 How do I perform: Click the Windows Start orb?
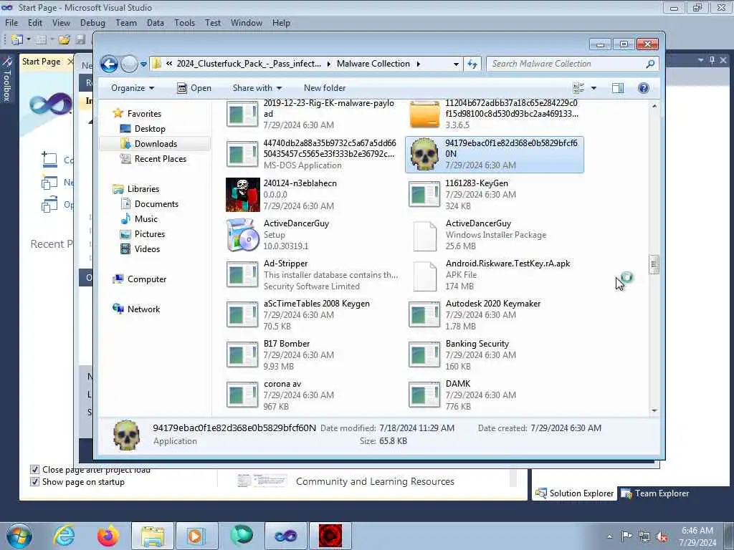click(x=19, y=536)
